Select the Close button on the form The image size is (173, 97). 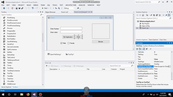[x=78, y=37]
